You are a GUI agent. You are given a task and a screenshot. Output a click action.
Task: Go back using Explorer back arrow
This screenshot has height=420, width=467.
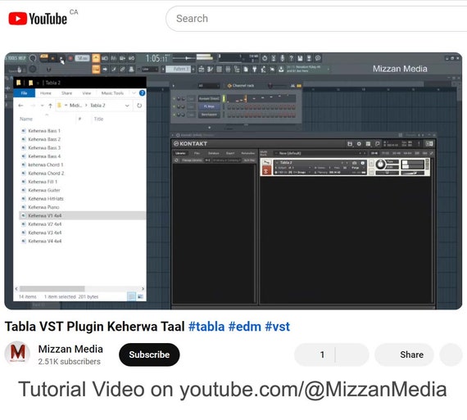click(x=20, y=106)
